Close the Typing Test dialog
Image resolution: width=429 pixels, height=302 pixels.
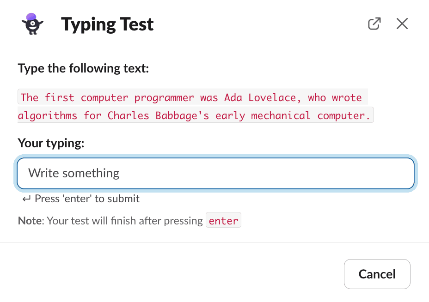coord(402,24)
